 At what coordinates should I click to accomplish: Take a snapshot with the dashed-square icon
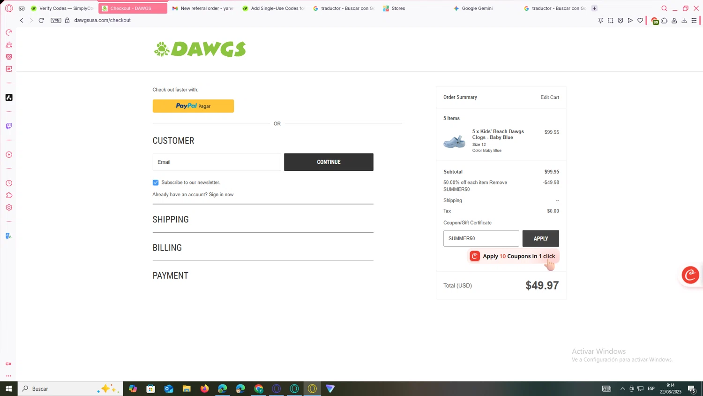pyautogui.click(x=610, y=21)
